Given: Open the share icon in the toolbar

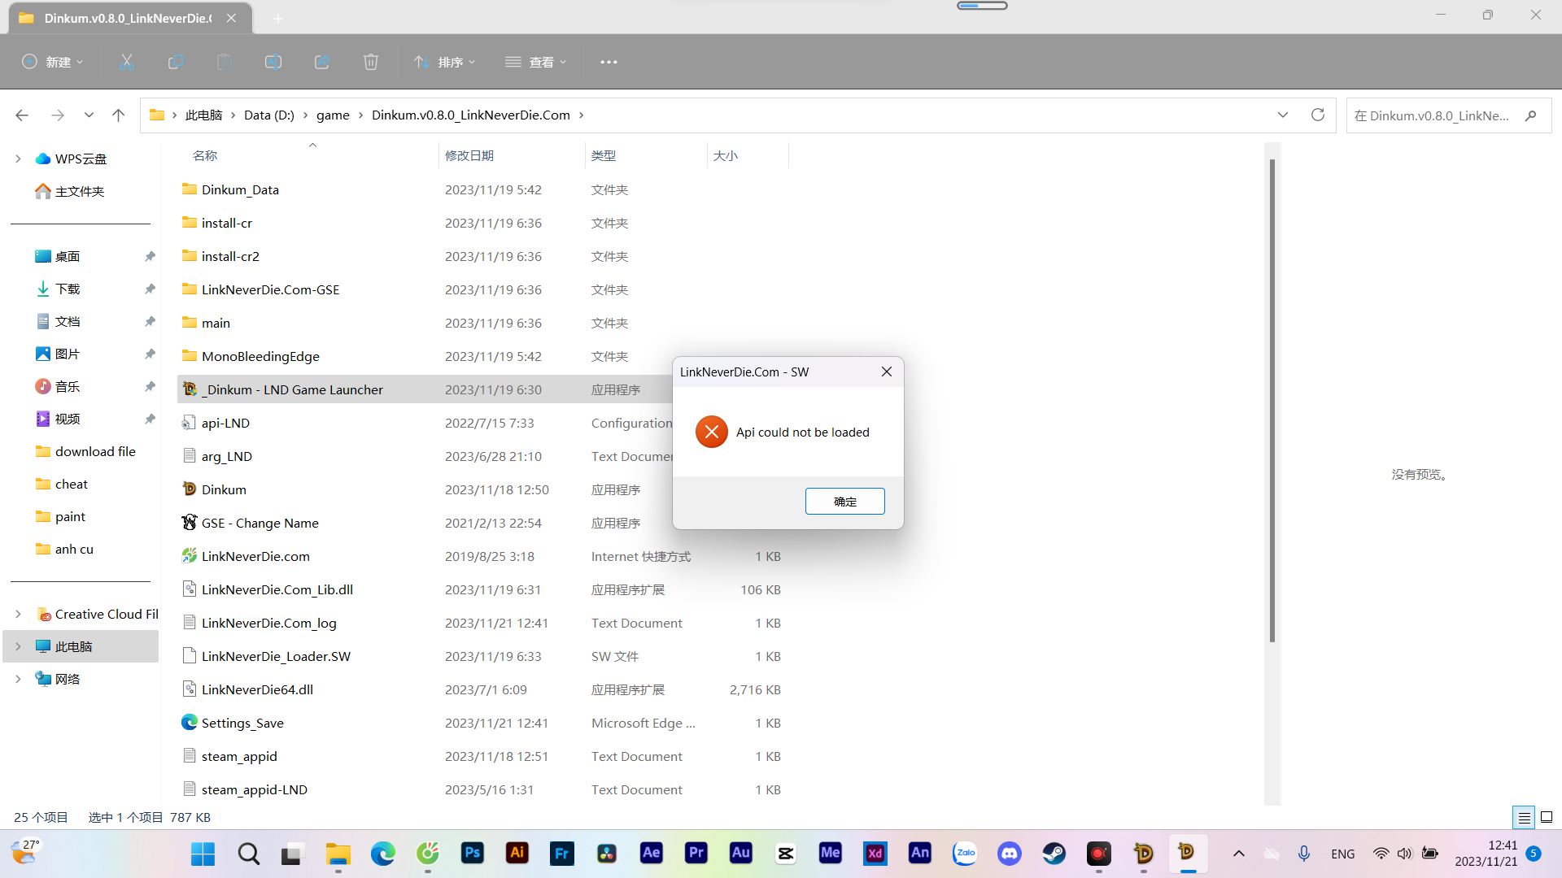Looking at the screenshot, I should (x=321, y=61).
